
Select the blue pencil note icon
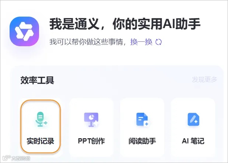pyautogui.click(x=193, y=119)
